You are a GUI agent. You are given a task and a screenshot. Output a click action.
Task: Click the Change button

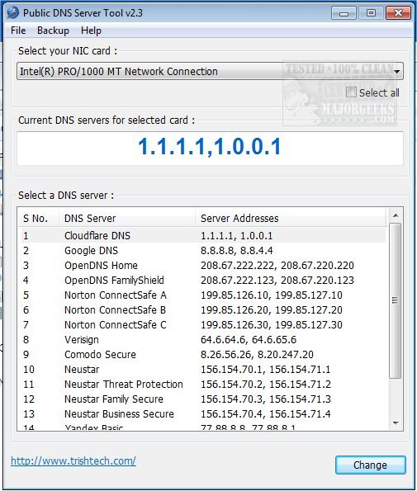click(x=370, y=465)
